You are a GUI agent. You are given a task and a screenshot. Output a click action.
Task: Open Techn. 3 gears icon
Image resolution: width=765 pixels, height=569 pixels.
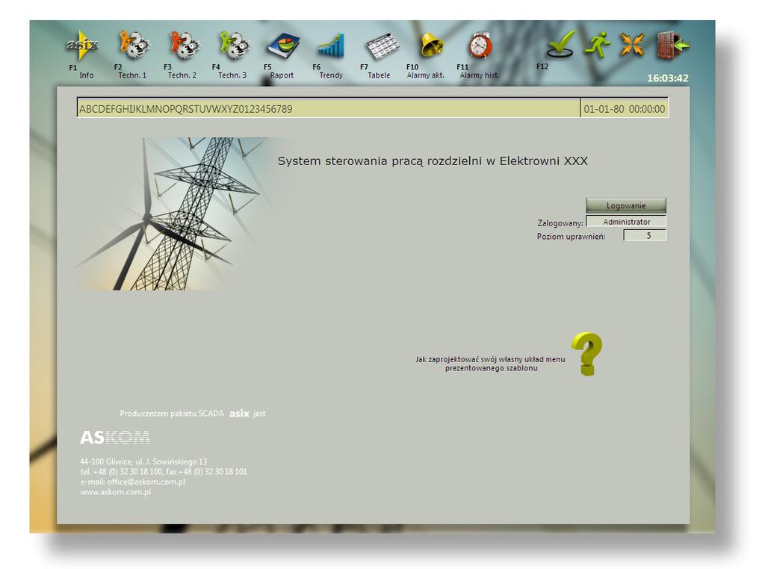click(x=235, y=45)
